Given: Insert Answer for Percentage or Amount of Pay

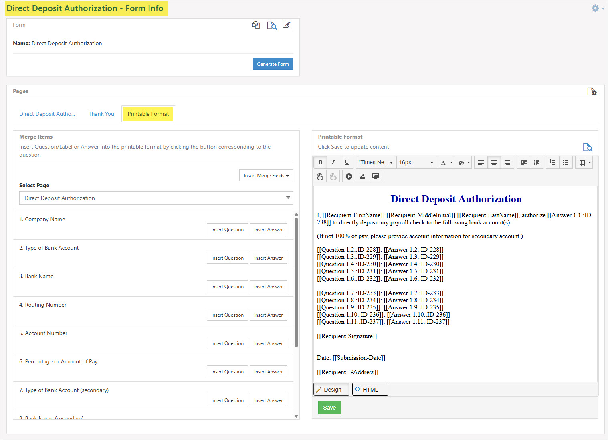Looking at the screenshot, I should (x=268, y=372).
